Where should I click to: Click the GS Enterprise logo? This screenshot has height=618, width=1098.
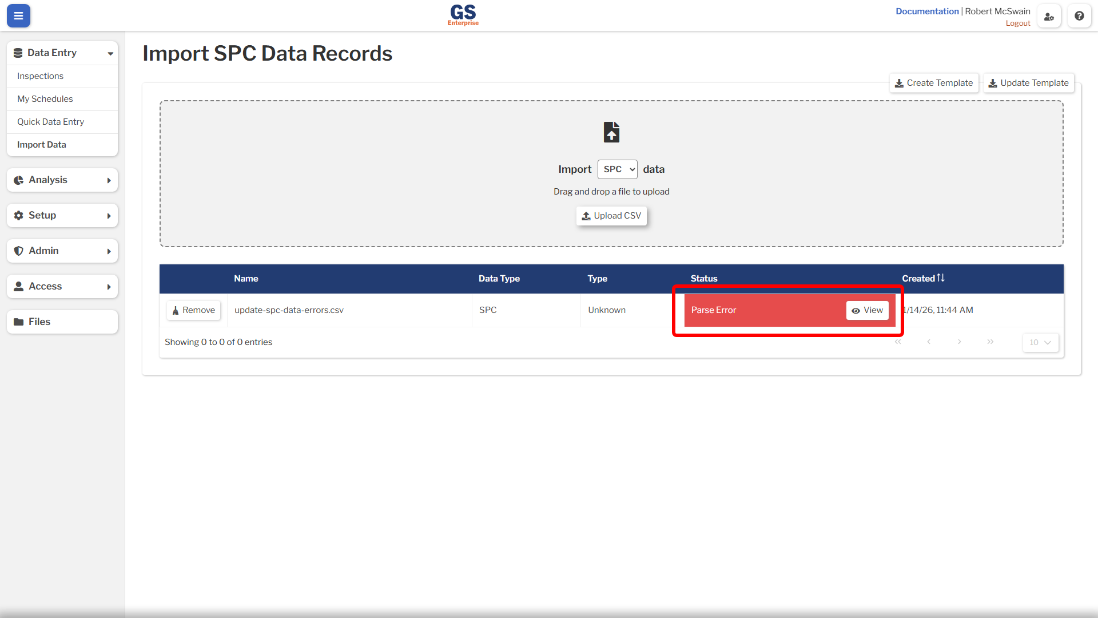pos(463,15)
